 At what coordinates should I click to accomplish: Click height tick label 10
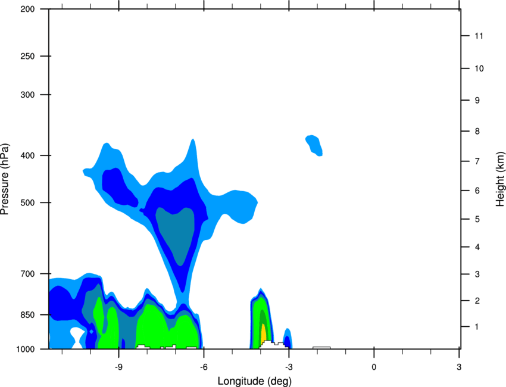click(479, 68)
